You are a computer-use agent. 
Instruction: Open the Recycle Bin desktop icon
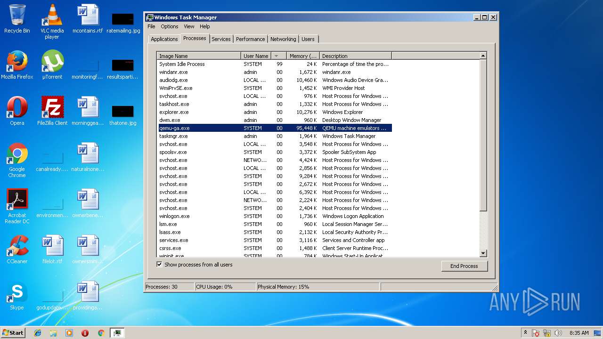(17, 19)
